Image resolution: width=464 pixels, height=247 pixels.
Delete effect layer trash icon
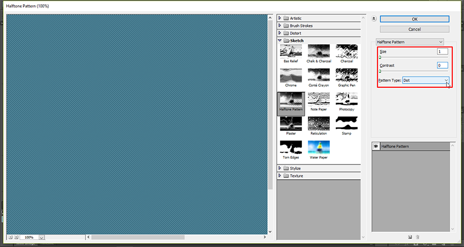417,236
